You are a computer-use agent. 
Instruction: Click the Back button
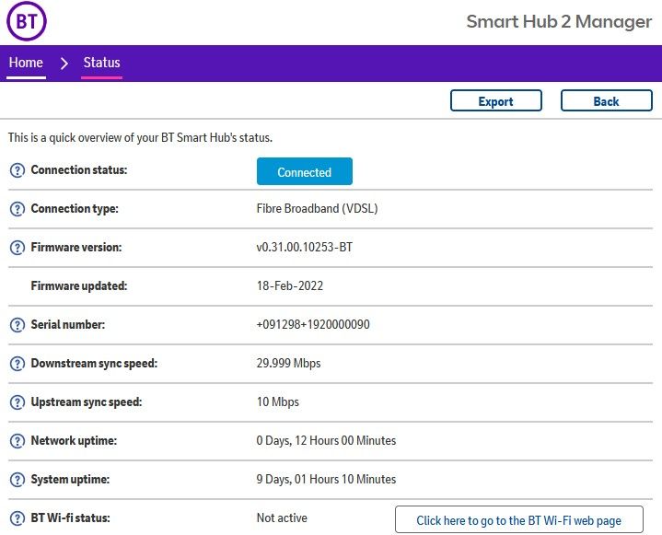(606, 101)
